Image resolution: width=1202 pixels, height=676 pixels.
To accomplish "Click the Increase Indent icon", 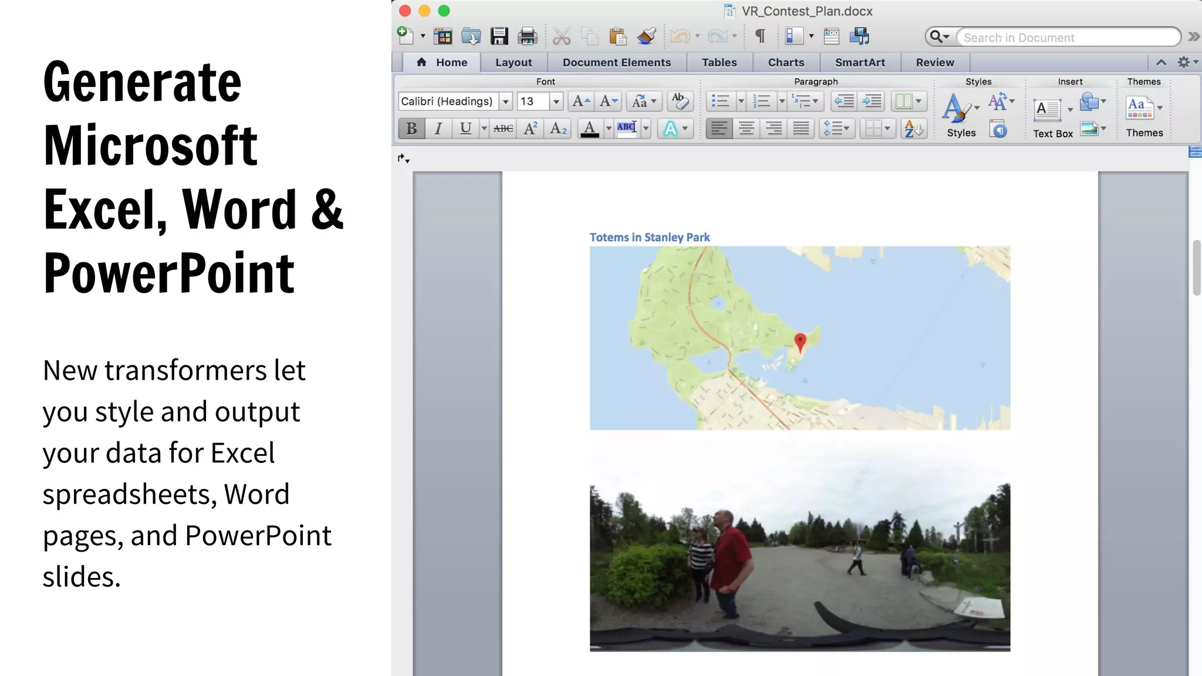I will click(x=872, y=102).
